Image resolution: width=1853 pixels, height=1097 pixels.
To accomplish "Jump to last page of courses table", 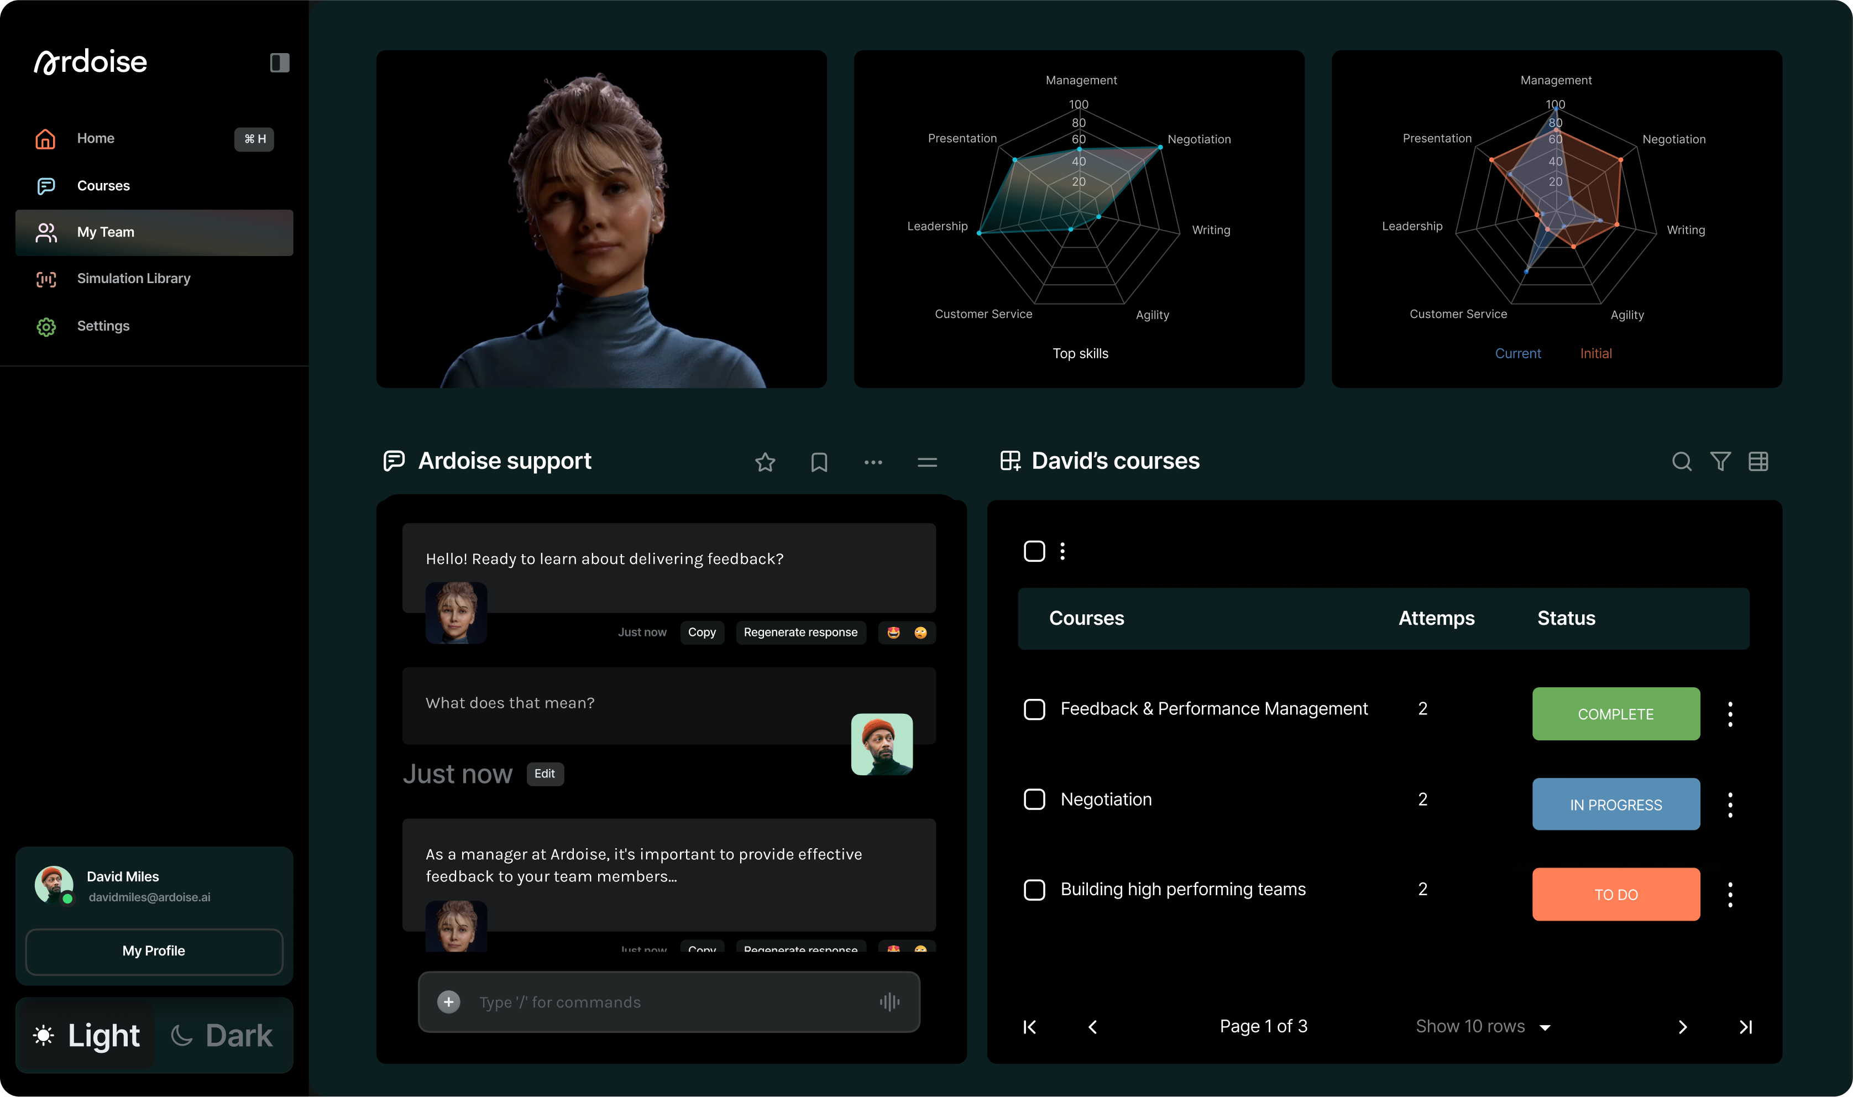I will pyautogui.click(x=1745, y=1027).
